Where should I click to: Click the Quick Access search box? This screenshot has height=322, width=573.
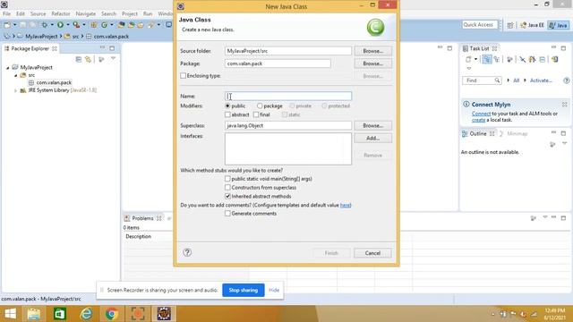pyautogui.click(x=480, y=25)
